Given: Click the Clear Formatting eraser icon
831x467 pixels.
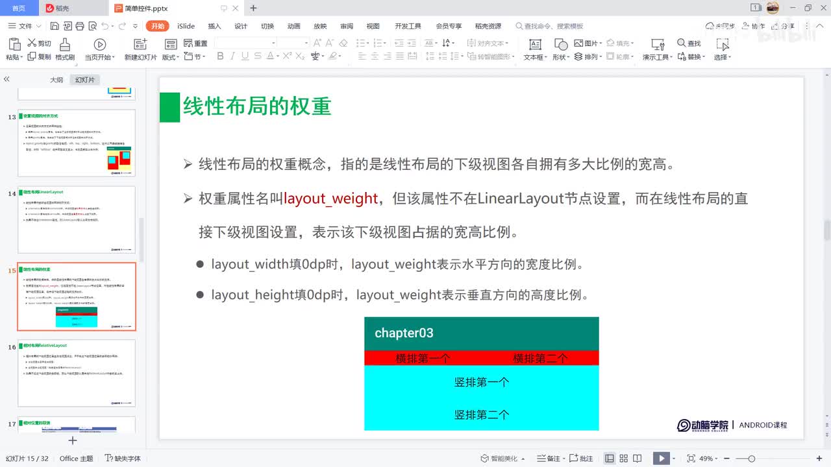Looking at the screenshot, I should [x=343, y=43].
